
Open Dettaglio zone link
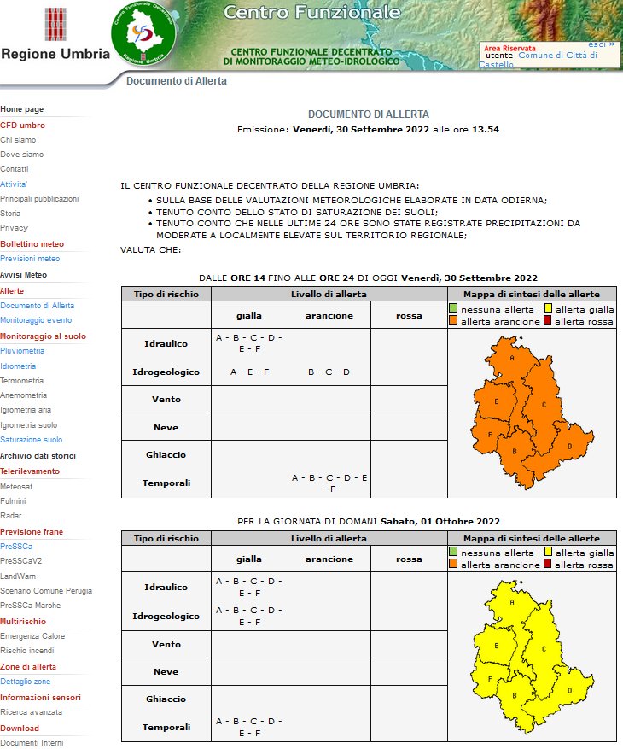[25, 682]
